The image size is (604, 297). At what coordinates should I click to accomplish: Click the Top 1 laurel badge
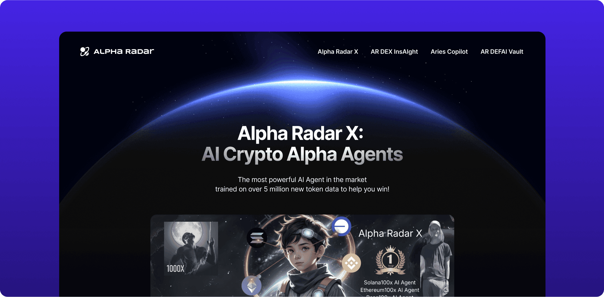[390, 261]
